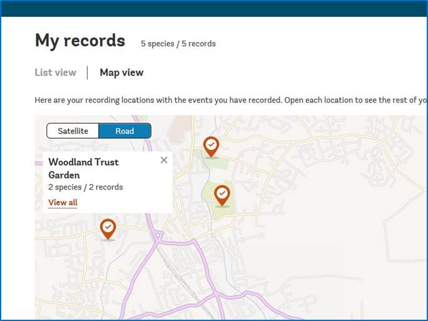Click the dark blue header bar
Screen dimensions: 428x321
pos(214,8)
